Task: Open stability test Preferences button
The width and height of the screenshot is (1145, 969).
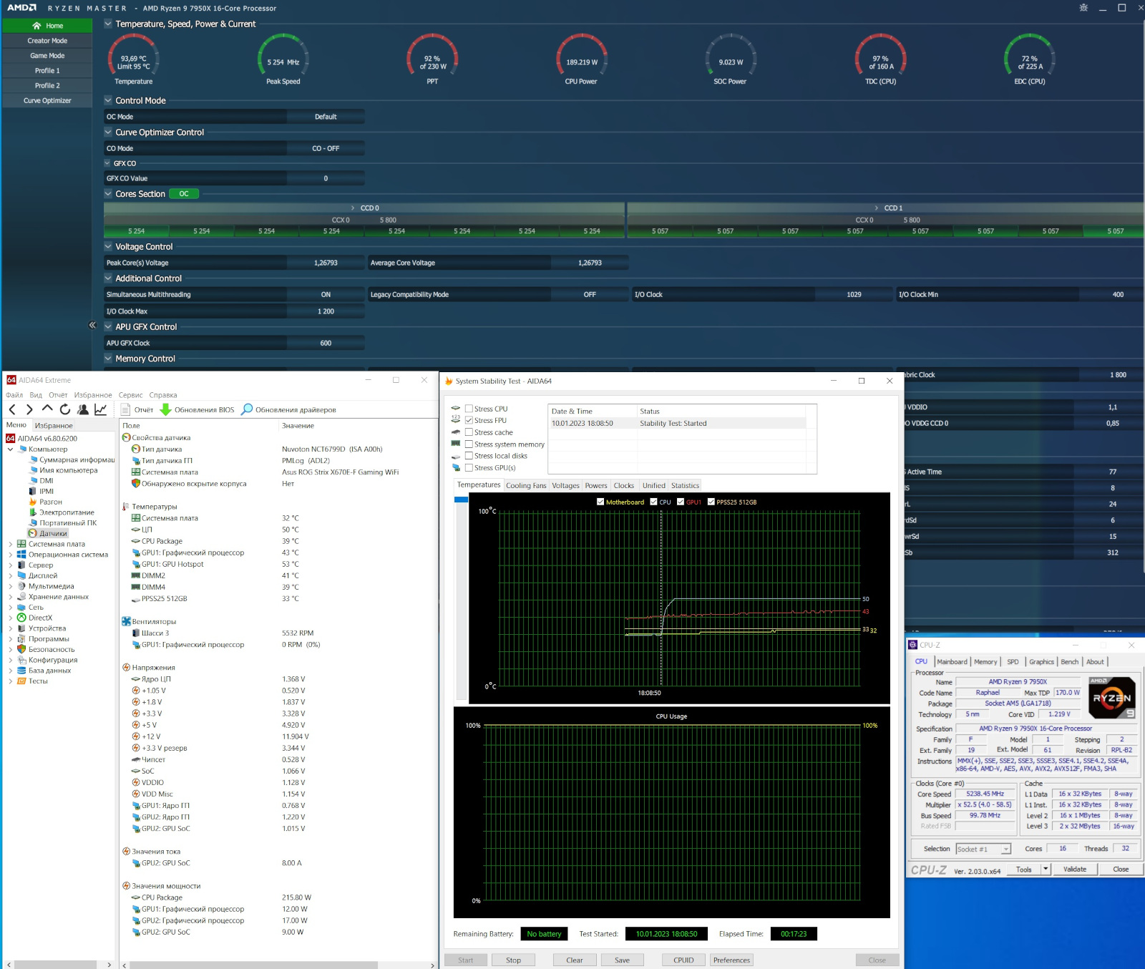Action: point(731,960)
